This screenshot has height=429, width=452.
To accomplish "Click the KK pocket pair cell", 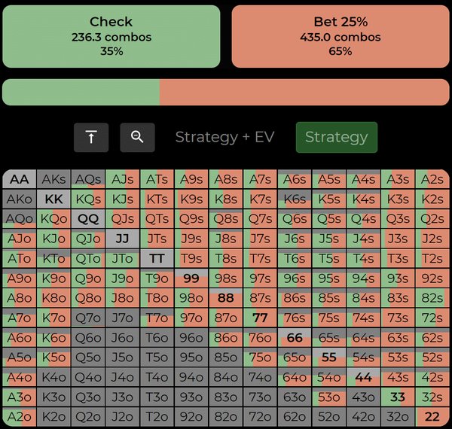I will coord(53,199).
